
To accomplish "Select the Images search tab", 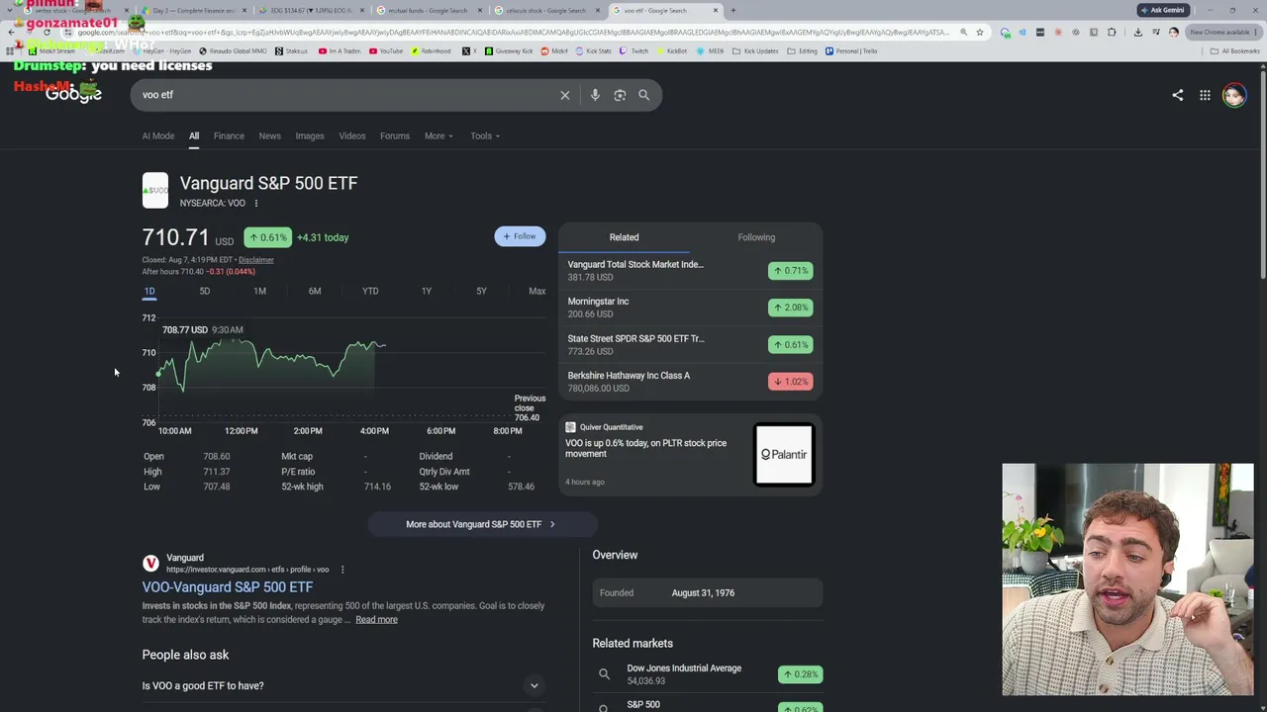I will coord(310,136).
